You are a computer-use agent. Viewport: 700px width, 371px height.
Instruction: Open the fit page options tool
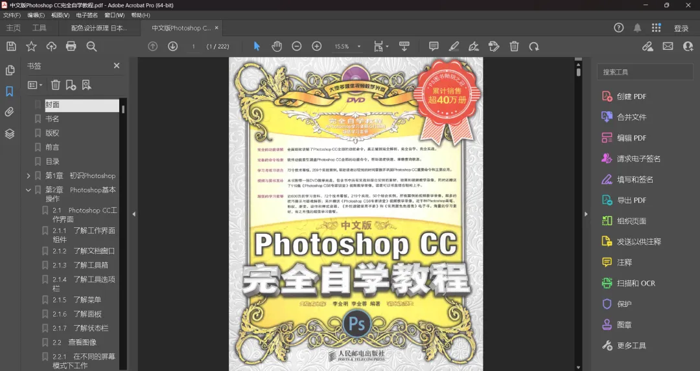point(381,47)
